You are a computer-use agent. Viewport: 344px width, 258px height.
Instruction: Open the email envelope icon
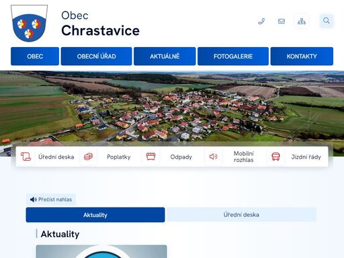pyautogui.click(x=282, y=21)
